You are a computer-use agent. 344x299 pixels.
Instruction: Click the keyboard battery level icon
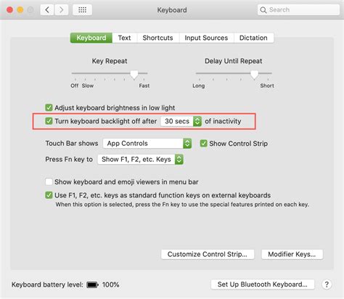[92, 284]
